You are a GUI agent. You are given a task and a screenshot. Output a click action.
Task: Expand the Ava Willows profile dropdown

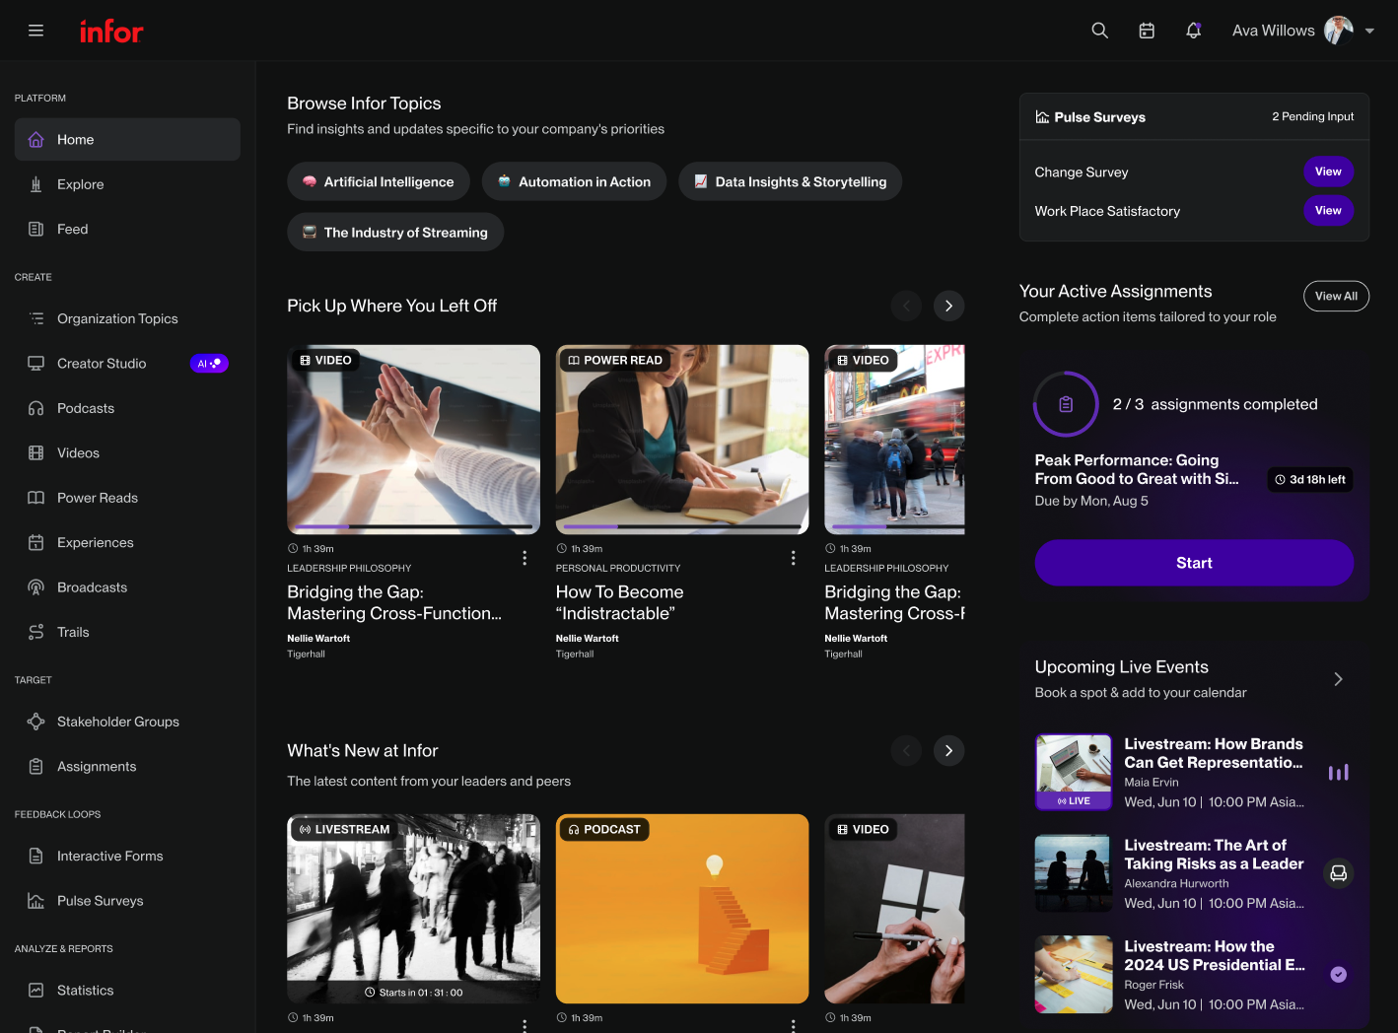pyautogui.click(x=1369, y=31)
